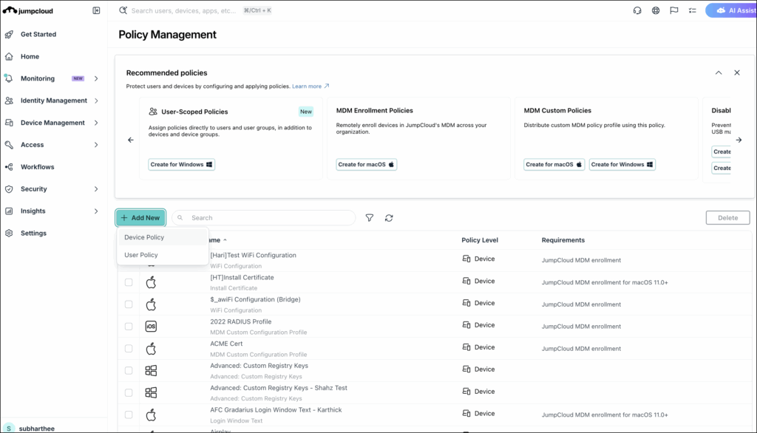The image size is (757, 433).
Task: Click the Workflows icon in the sidebar
Action: coord(9,167)
